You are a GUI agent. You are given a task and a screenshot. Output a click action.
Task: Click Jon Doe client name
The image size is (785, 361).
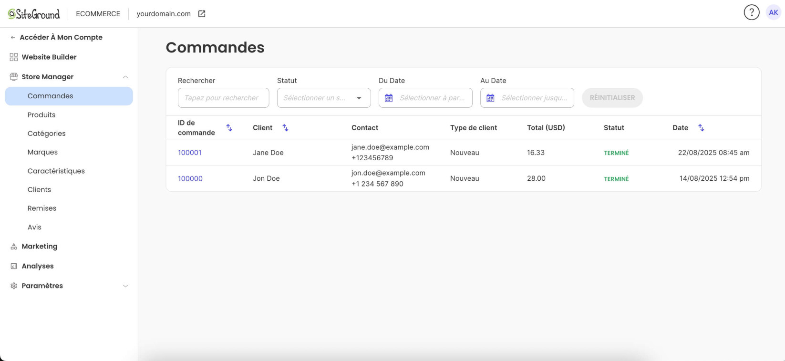266,178
